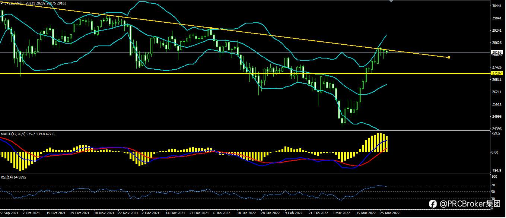Click the 14 Dec 2021 date label
Image resolution: width=506 pixels, height=218 pixels.
[x=175, y=214]
